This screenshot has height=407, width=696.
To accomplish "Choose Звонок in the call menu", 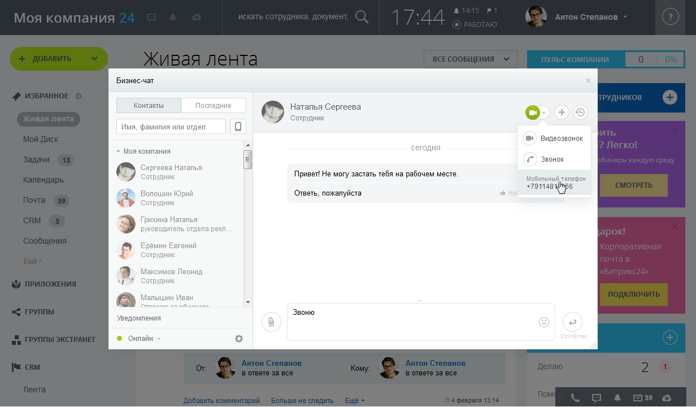I will tap(554, 159).
